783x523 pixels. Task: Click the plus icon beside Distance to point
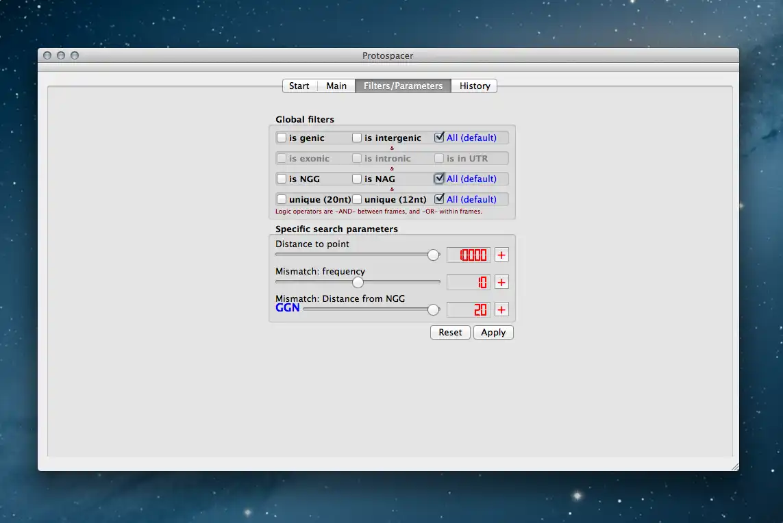click(501, 255)
